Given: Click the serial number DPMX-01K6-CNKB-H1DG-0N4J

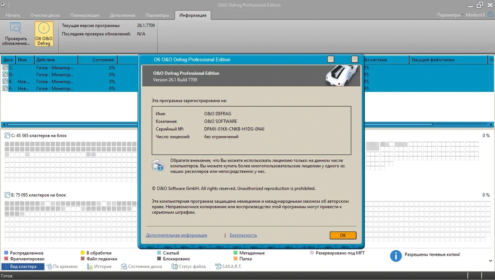Looking at the screenshot, I should [x=234, y=129].
